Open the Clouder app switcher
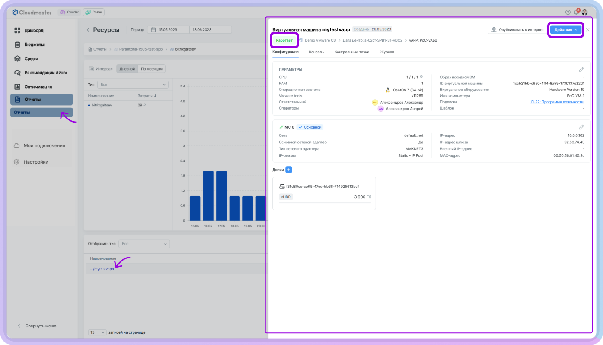The image size is (603, 345). point(69,12)
